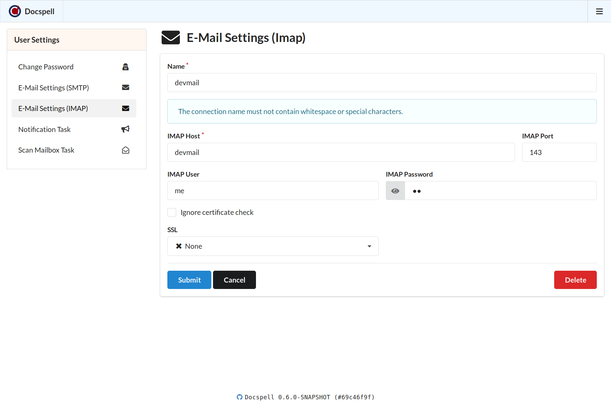Click the GitHub icon in the footer
Viewport: 611px width, 402px height.
point(239,397)
